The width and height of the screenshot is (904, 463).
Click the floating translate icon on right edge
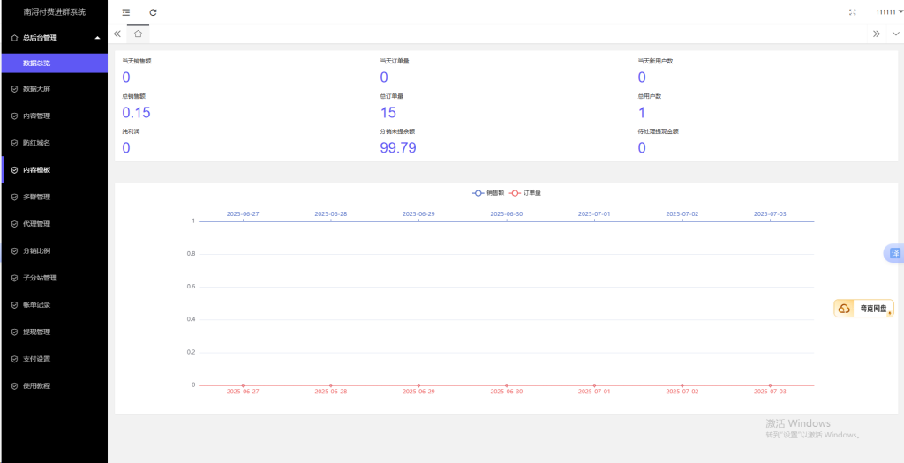(x=893, y=254)
